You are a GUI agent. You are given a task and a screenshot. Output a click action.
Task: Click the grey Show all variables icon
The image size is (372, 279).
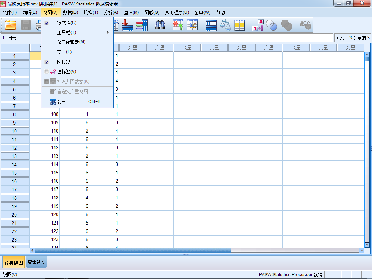click(x=286, y=25)
